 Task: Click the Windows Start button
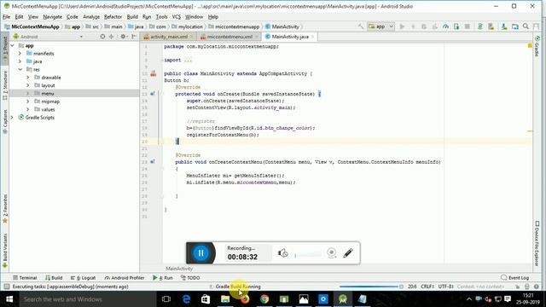(9, 299)
